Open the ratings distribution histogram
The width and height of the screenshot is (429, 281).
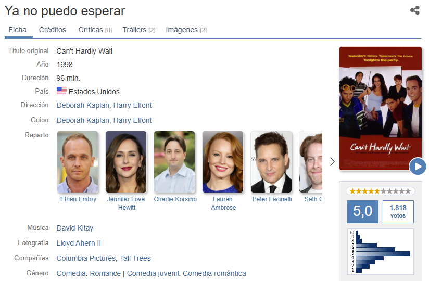[x=380, y=251]
